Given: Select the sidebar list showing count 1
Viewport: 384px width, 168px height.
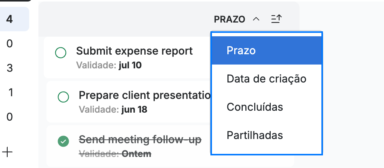Looking at the screenshot, I should pos(10,92).
